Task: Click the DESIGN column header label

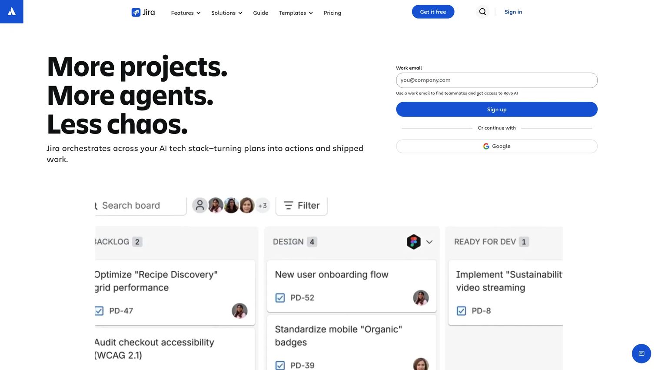Action: (x=288, y=242)
